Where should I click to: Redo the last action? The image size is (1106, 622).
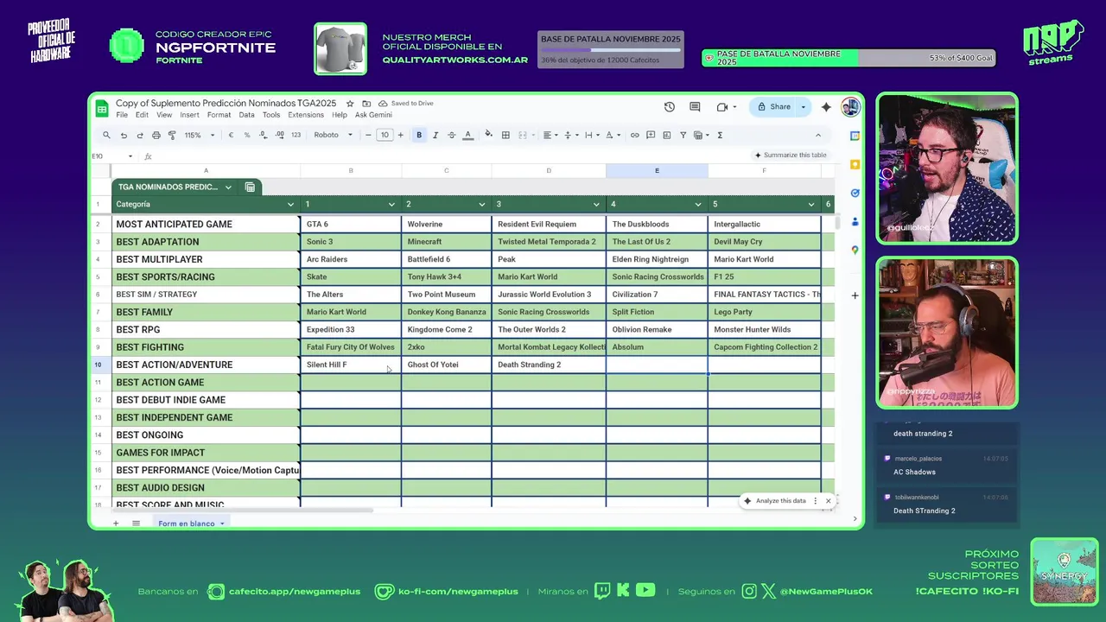pos(139,135)
